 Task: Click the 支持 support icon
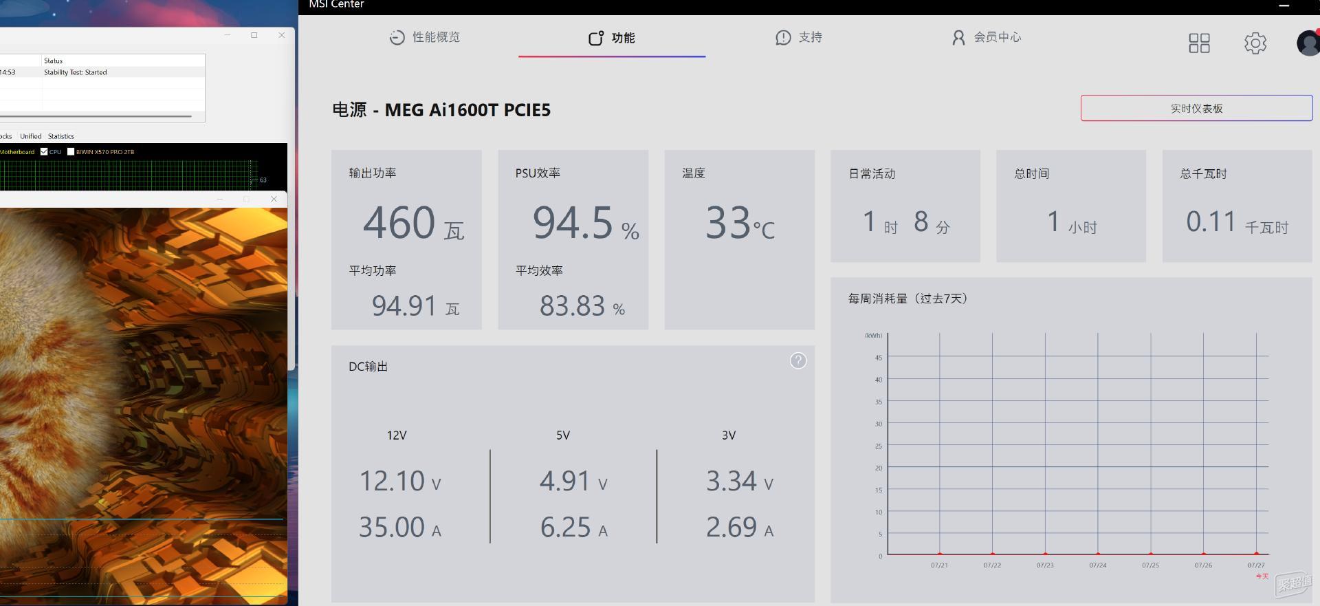tap(783, 38)
